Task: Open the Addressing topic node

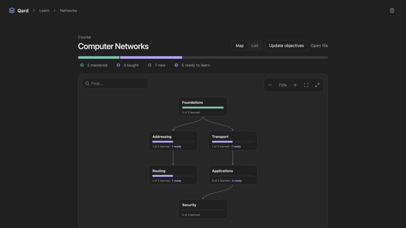Action: (173, 141)
